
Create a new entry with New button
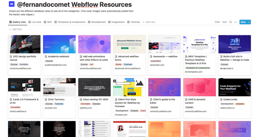[243, 22]
